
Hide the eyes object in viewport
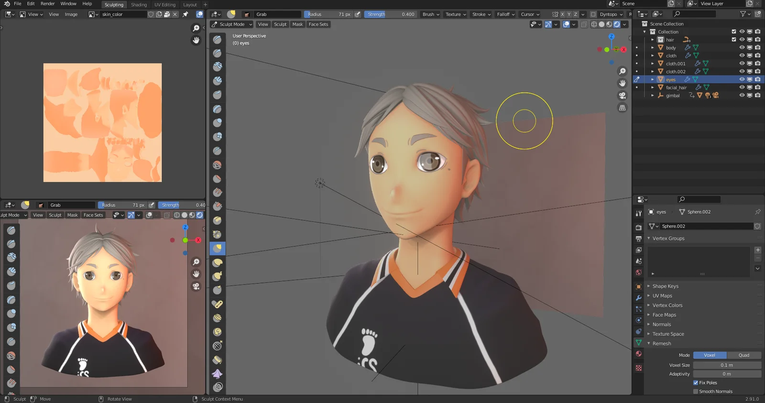pos(742,79)
